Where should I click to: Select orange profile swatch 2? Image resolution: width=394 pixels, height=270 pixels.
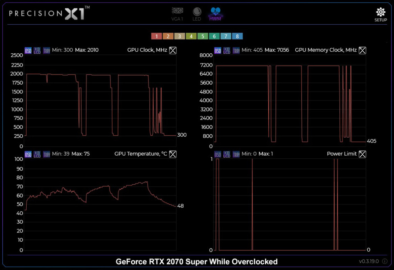(x=168, y=36)
